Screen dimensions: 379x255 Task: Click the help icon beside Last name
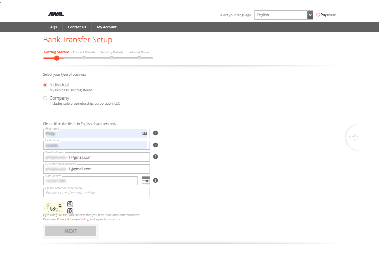156,145
